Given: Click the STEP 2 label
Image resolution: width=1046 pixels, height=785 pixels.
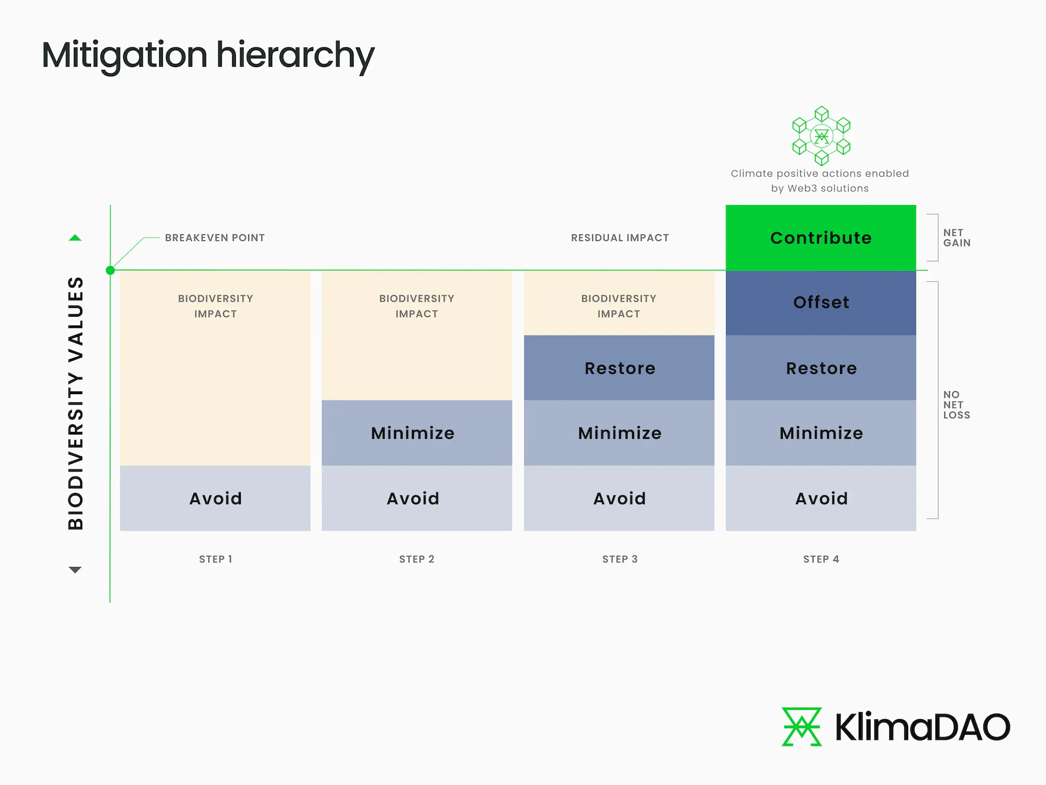Looking at the screenshot, I should pos(417,559).
